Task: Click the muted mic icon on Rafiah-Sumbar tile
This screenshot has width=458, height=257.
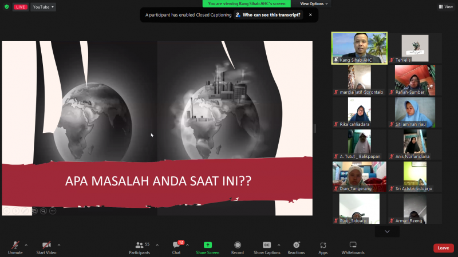Action: click(x=392, y=92)
